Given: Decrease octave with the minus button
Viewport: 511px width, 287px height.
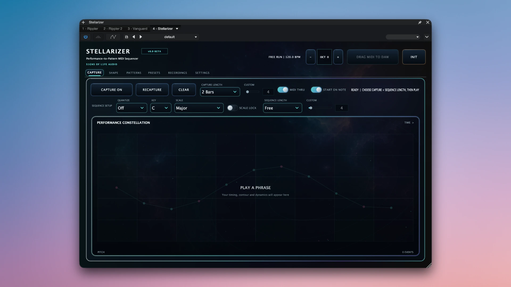Looking at the screenshot, I should [x=311, y=57].
